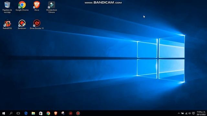Open the clock showing 28/12/2022

coord(201,113)
